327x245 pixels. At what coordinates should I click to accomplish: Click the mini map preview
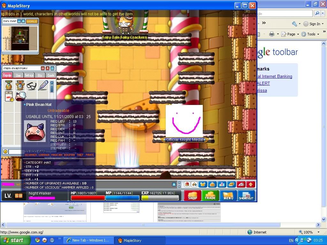click(20, 38)
